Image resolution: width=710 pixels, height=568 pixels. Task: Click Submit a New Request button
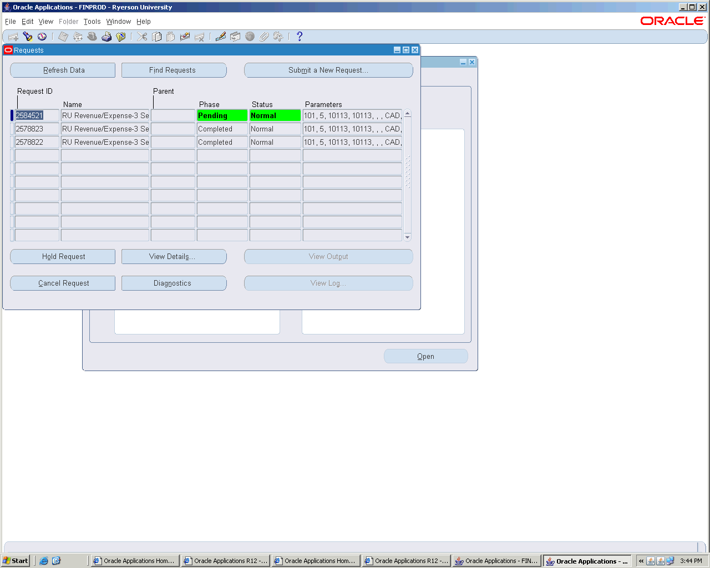pyautogui.click(x=328, y=70)
